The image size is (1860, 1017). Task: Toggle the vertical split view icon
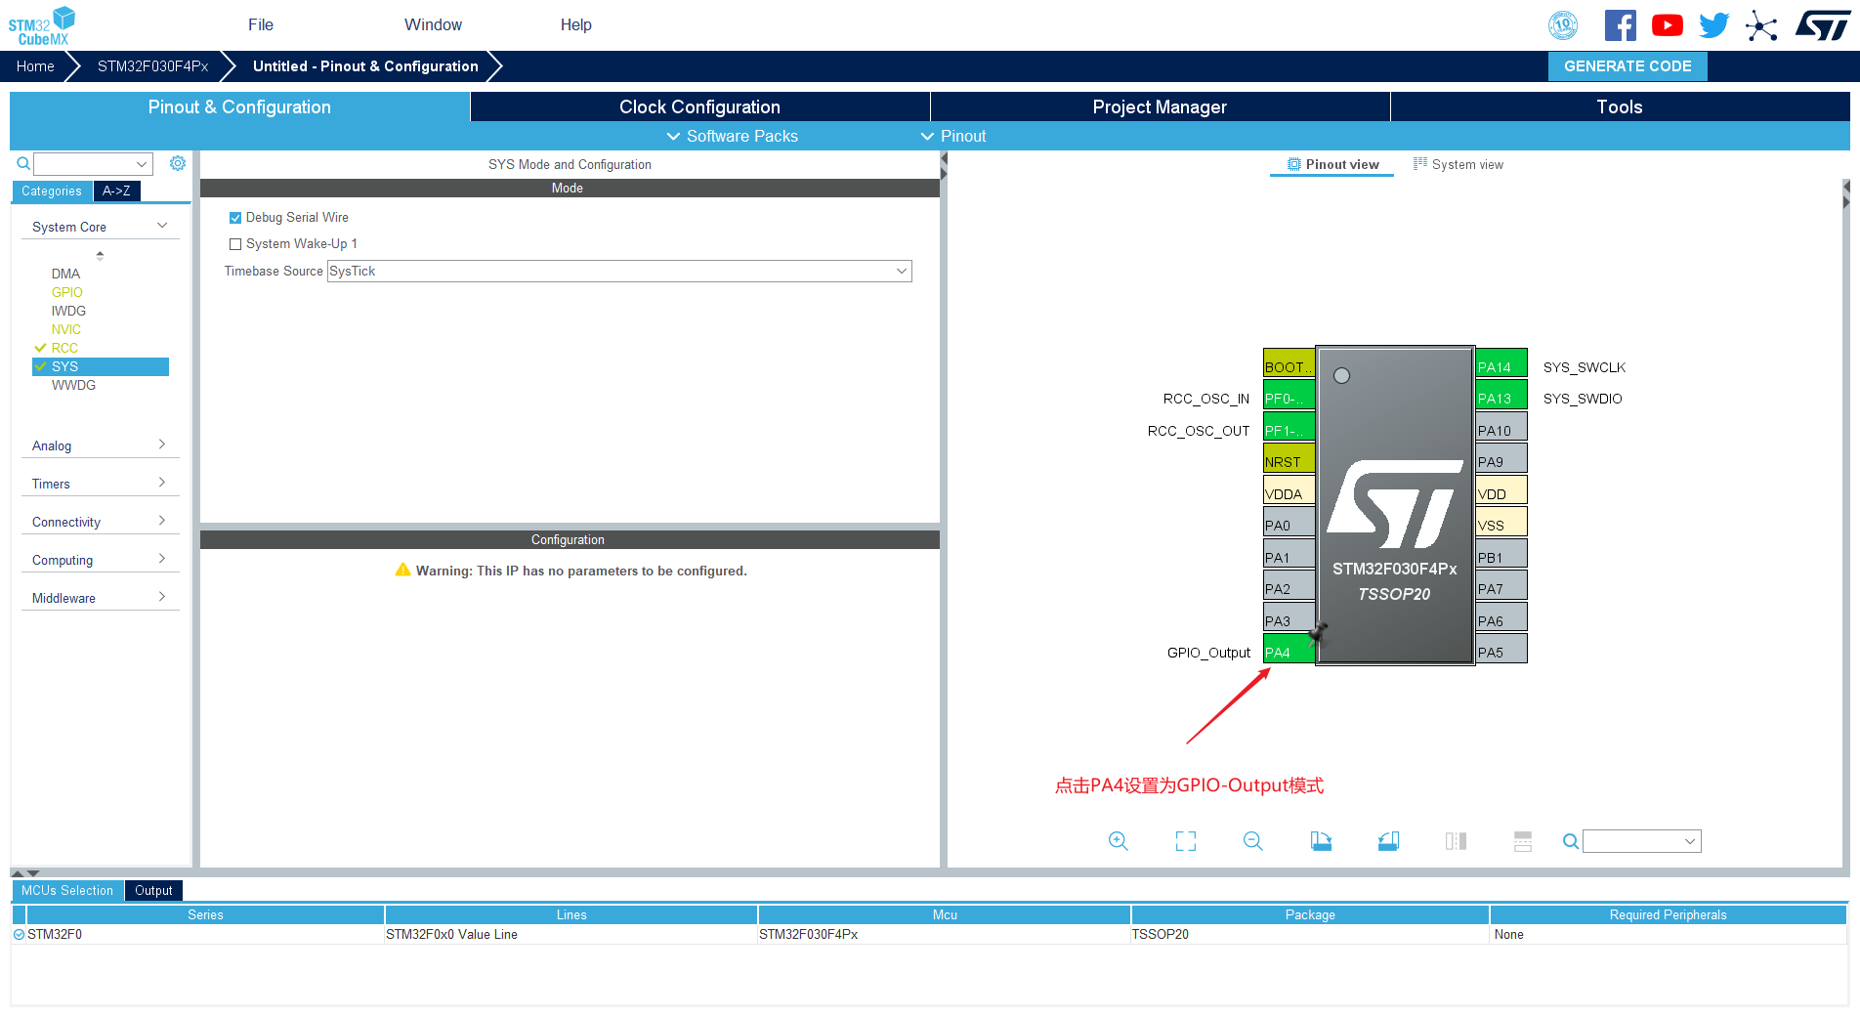pyautogui.click(x=1456, y=841)
